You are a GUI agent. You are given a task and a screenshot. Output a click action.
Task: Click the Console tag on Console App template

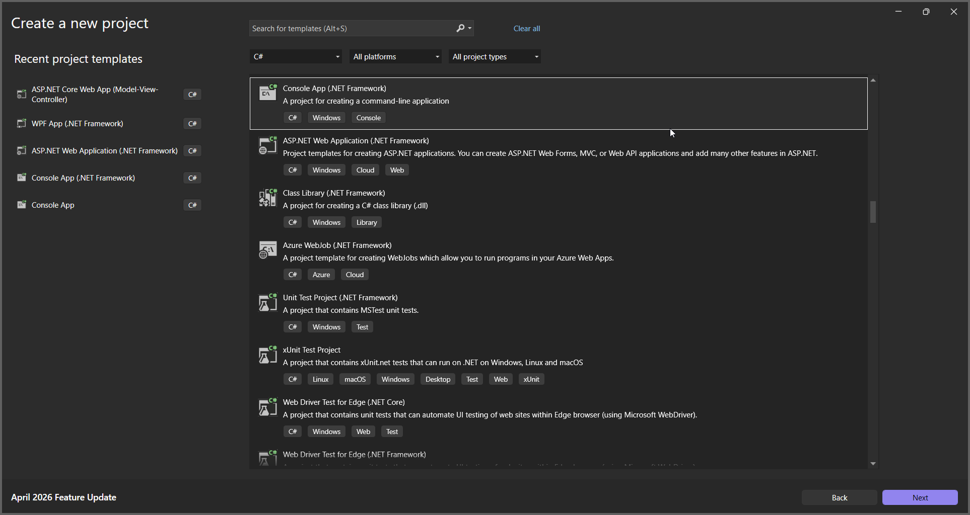tap(368, 118)
